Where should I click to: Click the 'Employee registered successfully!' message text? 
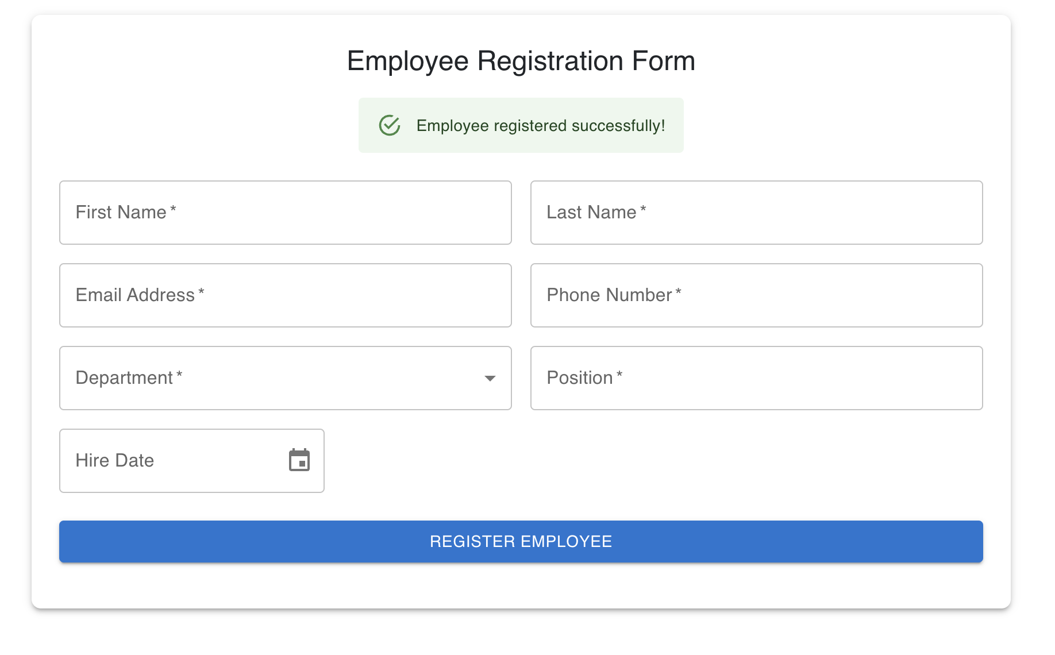pyautogui.click(x=540, y=126)
